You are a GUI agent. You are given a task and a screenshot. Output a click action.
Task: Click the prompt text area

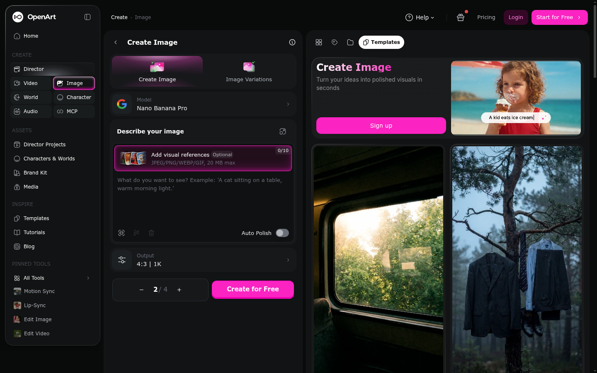[x=203, y=199]
